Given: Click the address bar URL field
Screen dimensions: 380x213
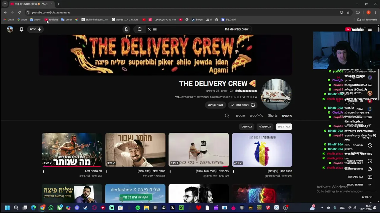Looking at the screenshot, I should [x=184, y=12].
